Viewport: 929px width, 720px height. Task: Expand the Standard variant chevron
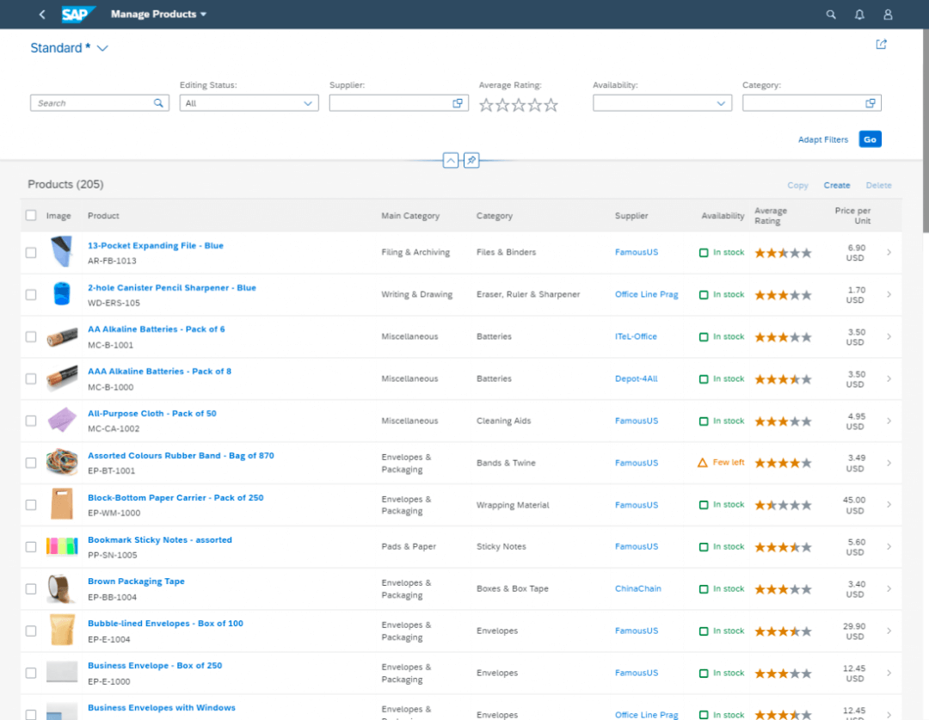[102, 48]
